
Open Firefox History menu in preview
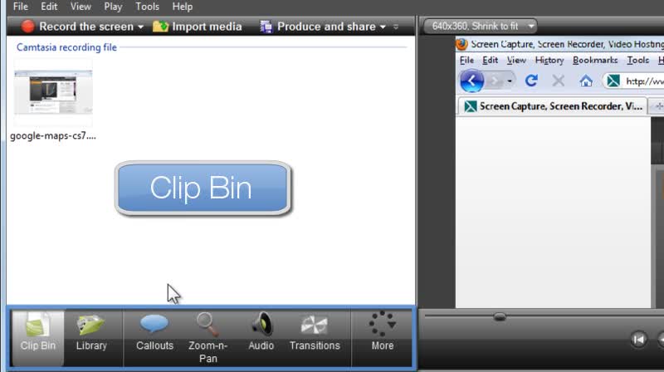tap(549, 60)
